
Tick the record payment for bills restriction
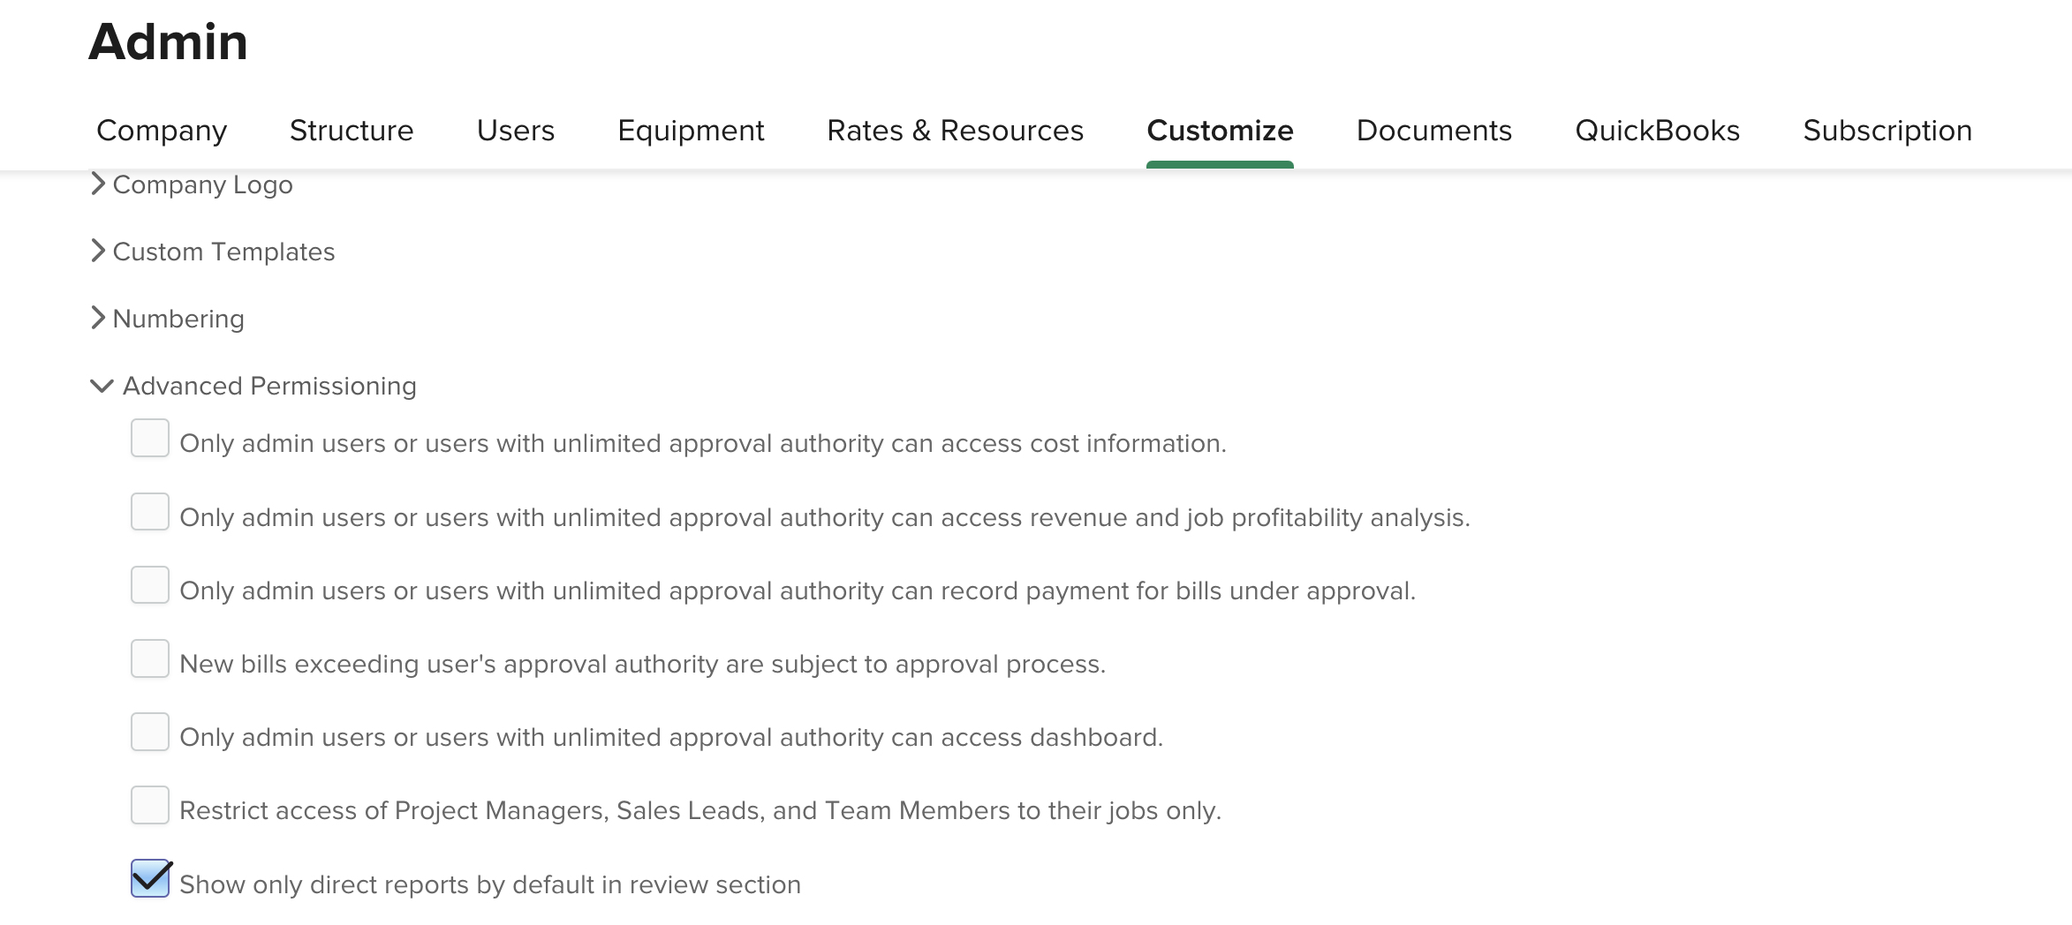point(150,585)
